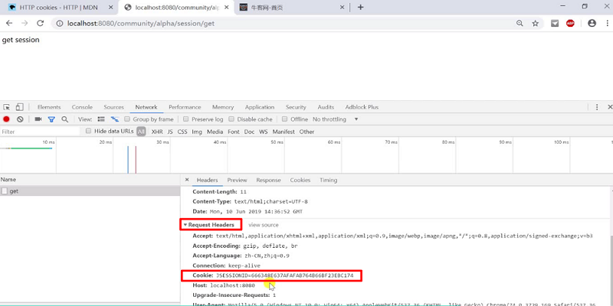Screen dimensions: 613x306
Task: Open the Audits panel
Action: (326, 107)
